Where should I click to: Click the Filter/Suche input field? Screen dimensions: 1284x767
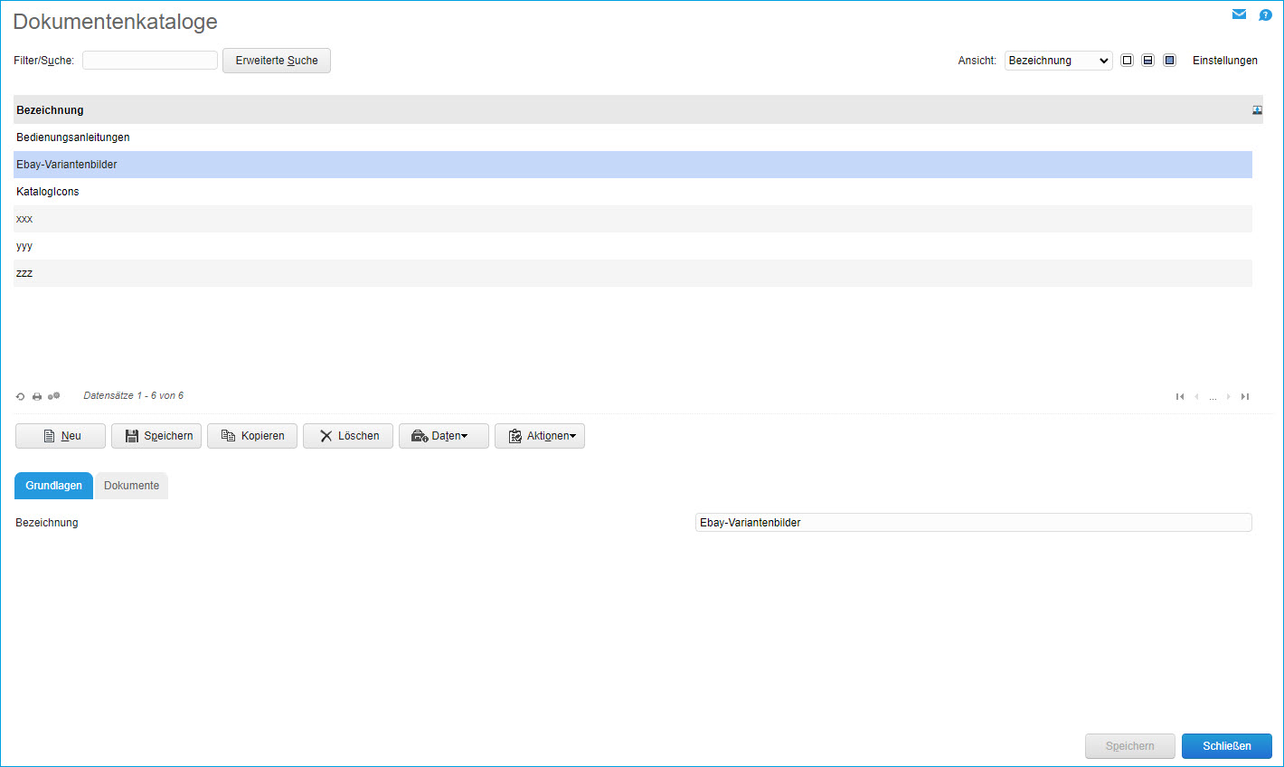pyautogui.click(x=150, y=61)
